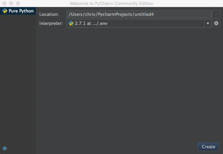Open the Location browse ellipsis button
Screen dimensions: 223x154
(x=216, y=14)
